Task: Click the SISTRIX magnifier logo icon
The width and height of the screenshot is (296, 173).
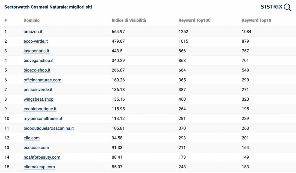Action: (287, 7)
